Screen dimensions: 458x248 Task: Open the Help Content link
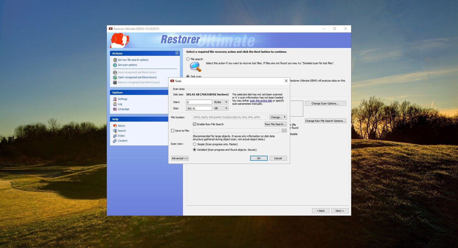[x=122, y=141]
